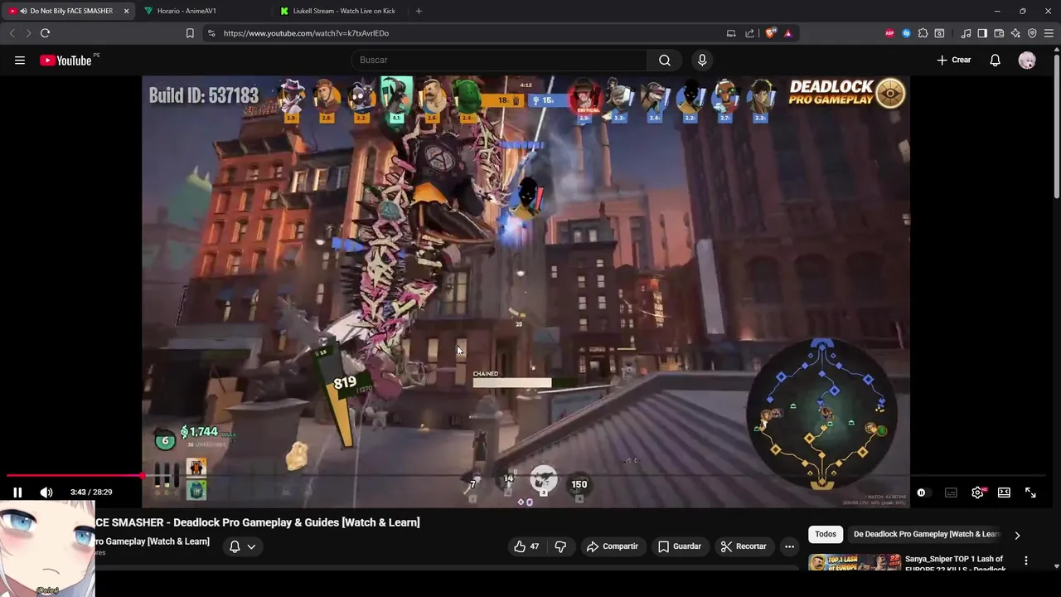Open Brave VPN shield icon
This screenshot has height=597, width=1061.
pyautogui.click(x=1032, y=33)
